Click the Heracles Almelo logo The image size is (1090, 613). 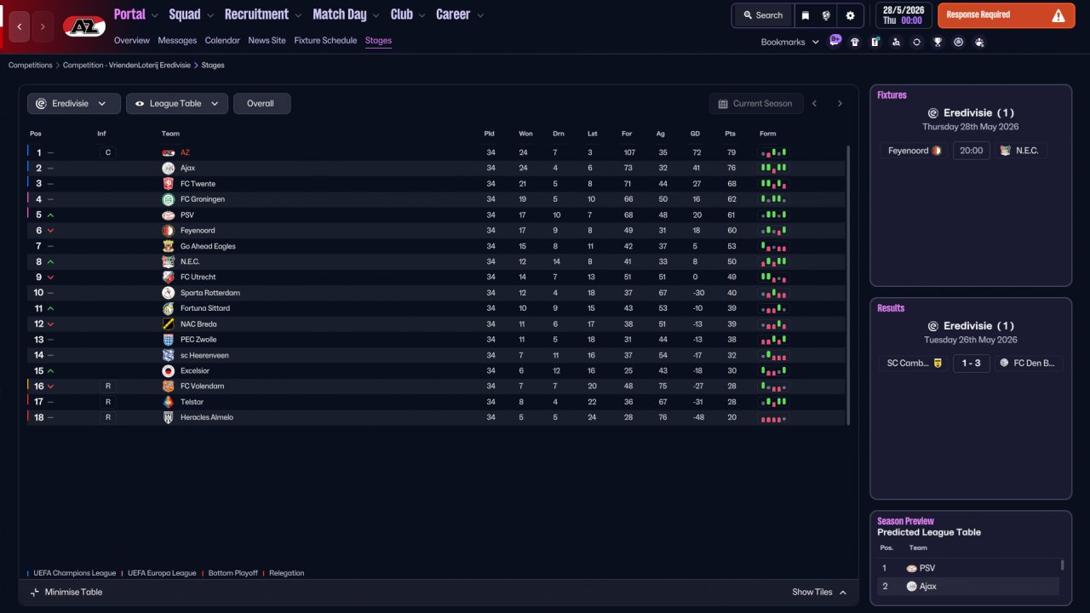pos(168,417)
